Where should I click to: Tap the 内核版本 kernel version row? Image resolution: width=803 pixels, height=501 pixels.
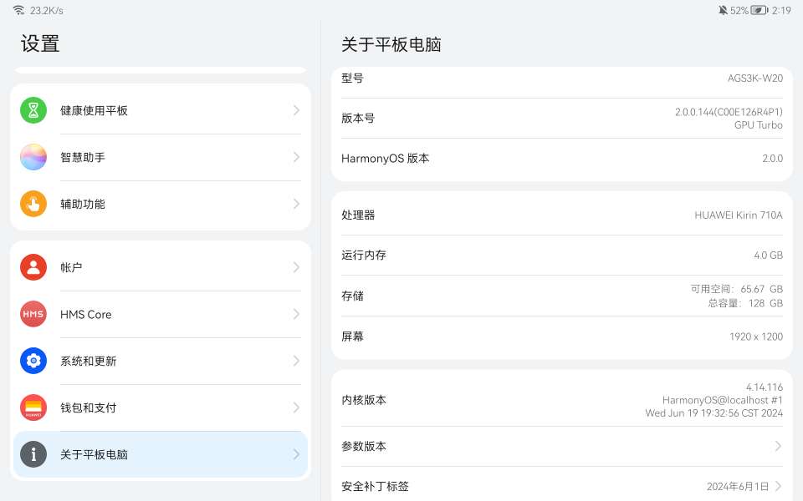tap(562, 400)
